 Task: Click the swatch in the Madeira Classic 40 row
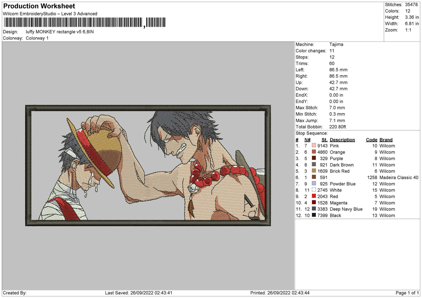point(314,177)
